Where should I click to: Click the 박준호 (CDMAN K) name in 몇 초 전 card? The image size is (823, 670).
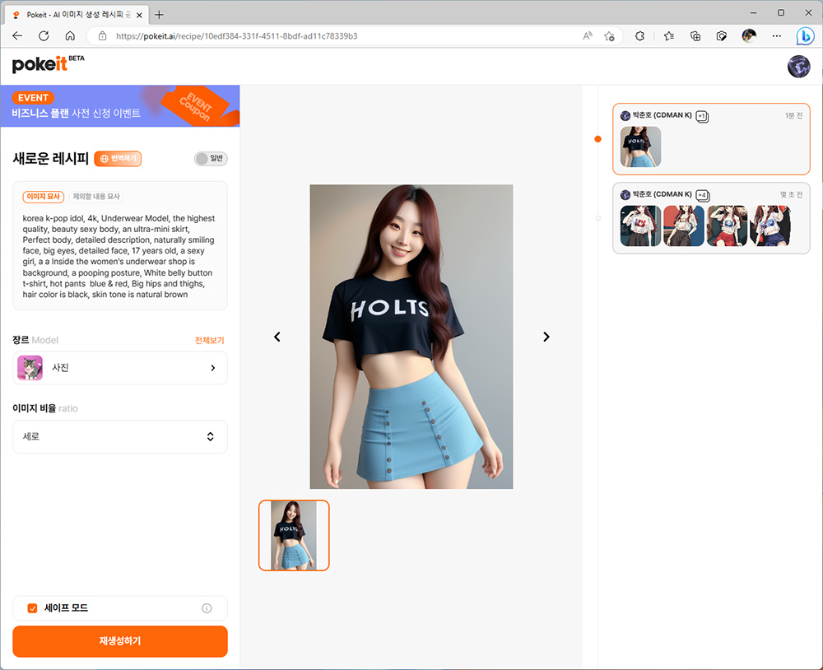pyautogui.click(x=662, y=194)
